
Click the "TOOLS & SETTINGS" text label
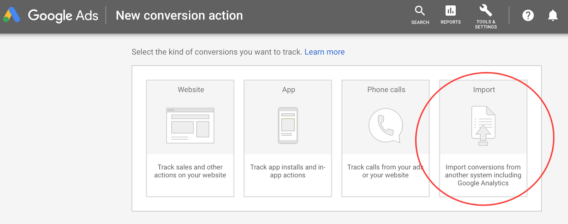[486, 24]
